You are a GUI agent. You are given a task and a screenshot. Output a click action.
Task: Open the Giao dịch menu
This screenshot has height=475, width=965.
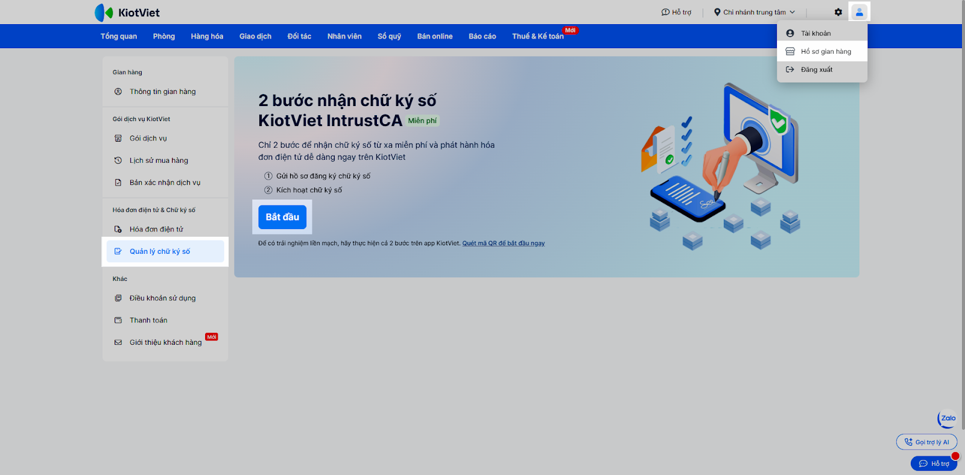point(255,36)
